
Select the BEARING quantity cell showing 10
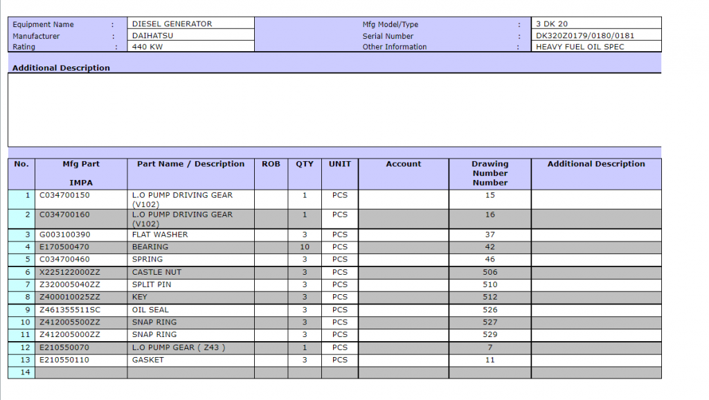(x=304, y=247)
